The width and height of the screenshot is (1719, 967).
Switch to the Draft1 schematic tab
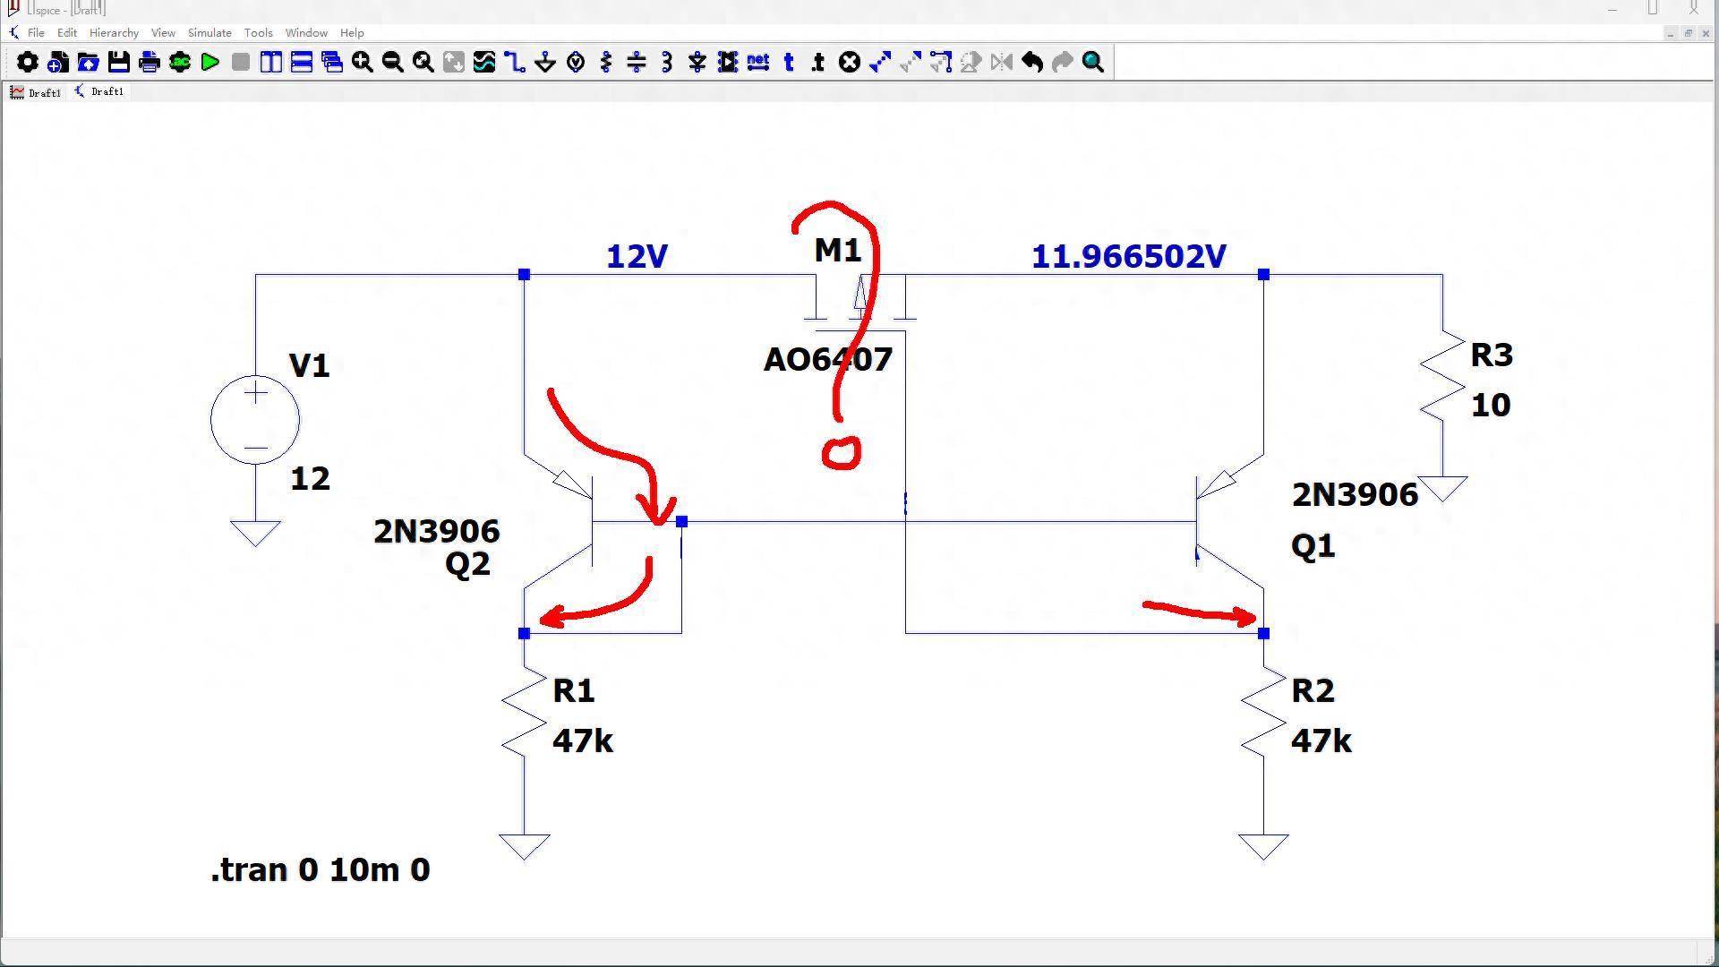99,92
